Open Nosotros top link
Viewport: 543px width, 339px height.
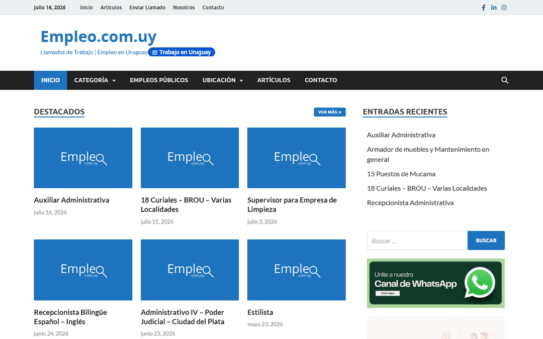[x=184, y=8]
